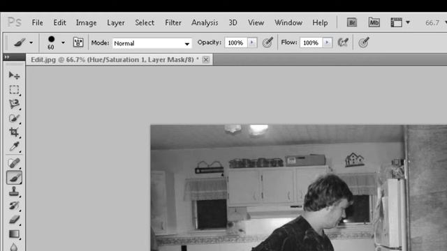Click the Photoshop Ps logo

(14, 22)
